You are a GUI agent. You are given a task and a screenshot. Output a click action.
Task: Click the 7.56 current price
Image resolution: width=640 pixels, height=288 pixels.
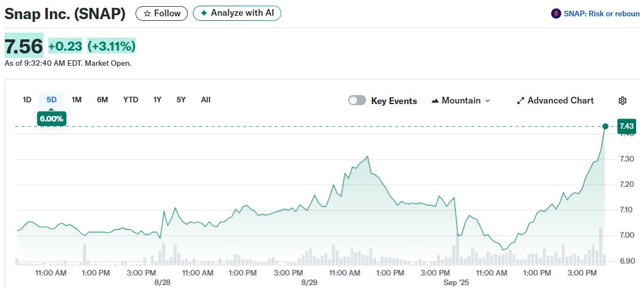coord(24,46)
